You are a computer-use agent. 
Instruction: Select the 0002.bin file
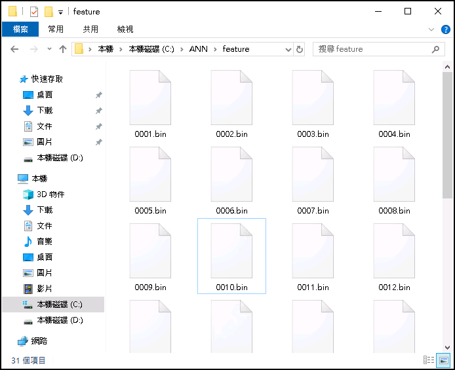tap(231, 104)
